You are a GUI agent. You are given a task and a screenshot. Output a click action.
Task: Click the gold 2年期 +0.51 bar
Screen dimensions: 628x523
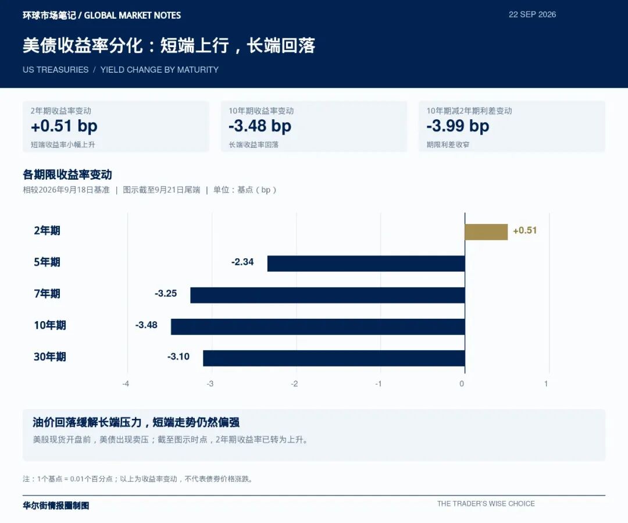pos(486,232)
